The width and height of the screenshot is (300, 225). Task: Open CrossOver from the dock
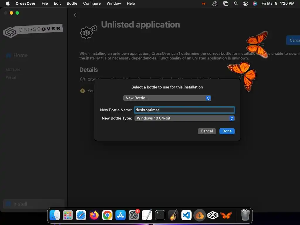point(213,215)
